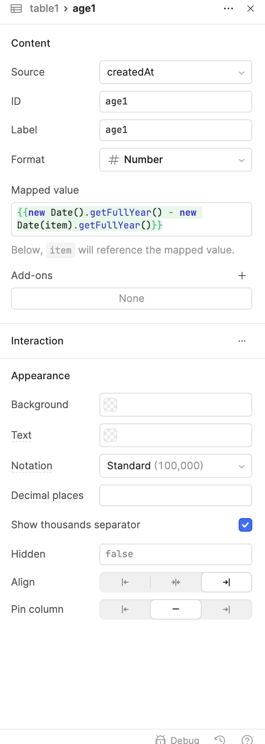Open the Interaction section options menu

coord(242,341)
